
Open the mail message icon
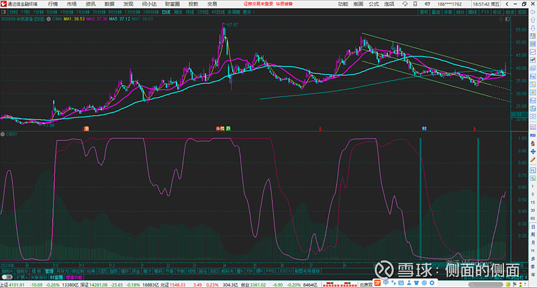point(428,4)
